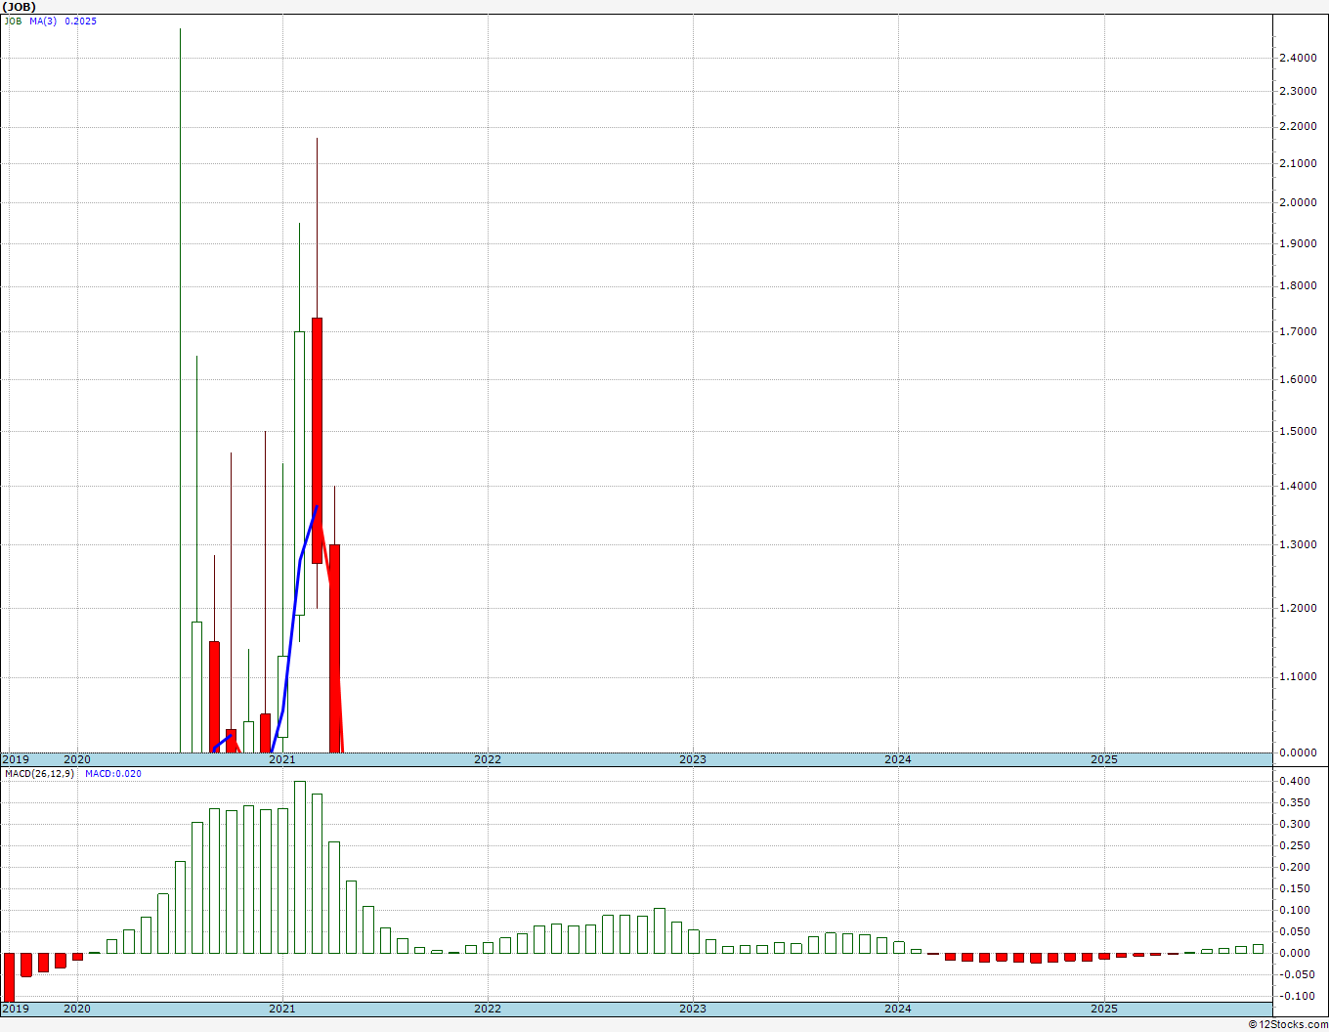
Task: Select the -0.050 MACD axis label
Action: point(1295,975)
